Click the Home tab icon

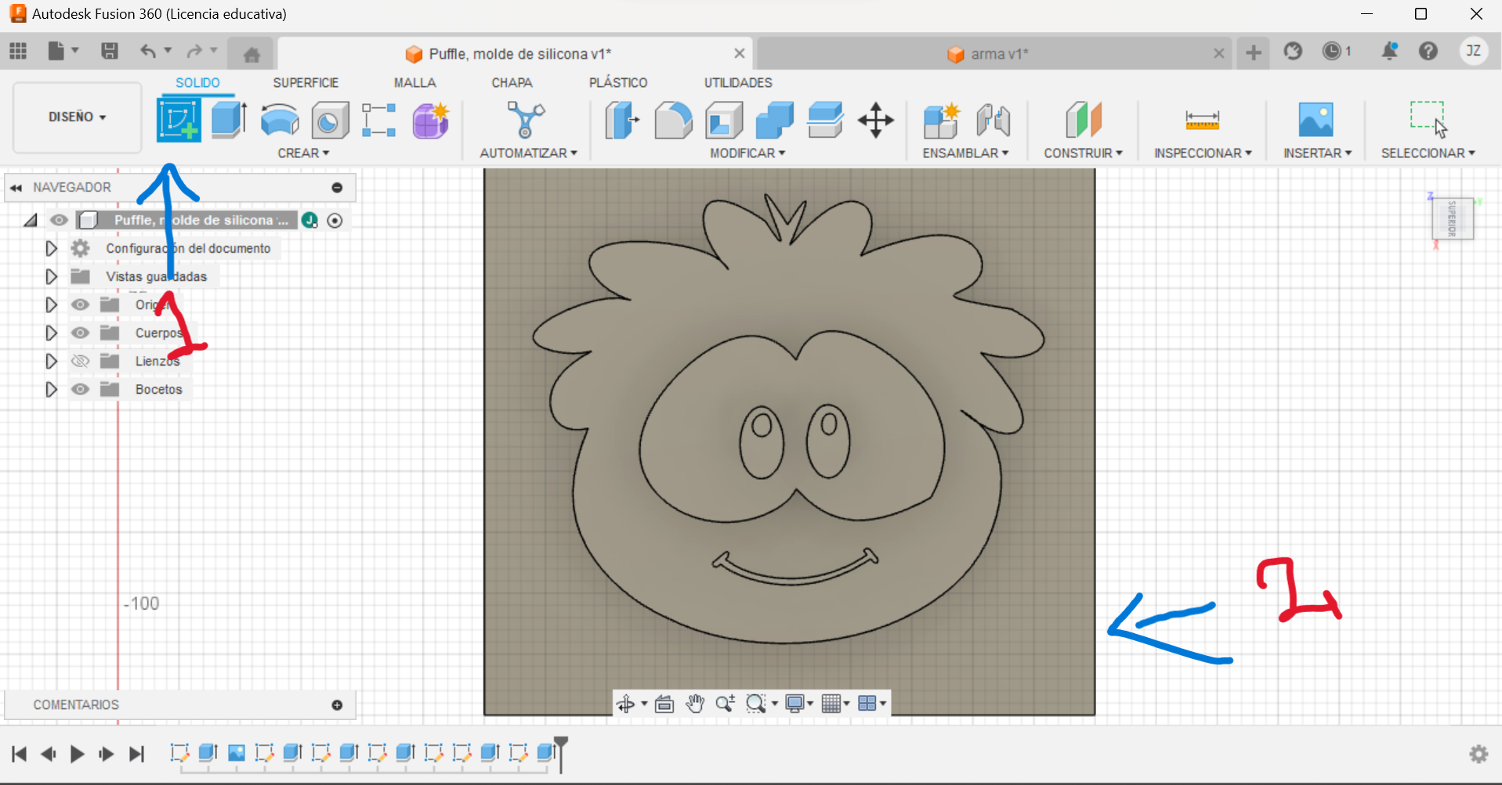click(252, 54)
